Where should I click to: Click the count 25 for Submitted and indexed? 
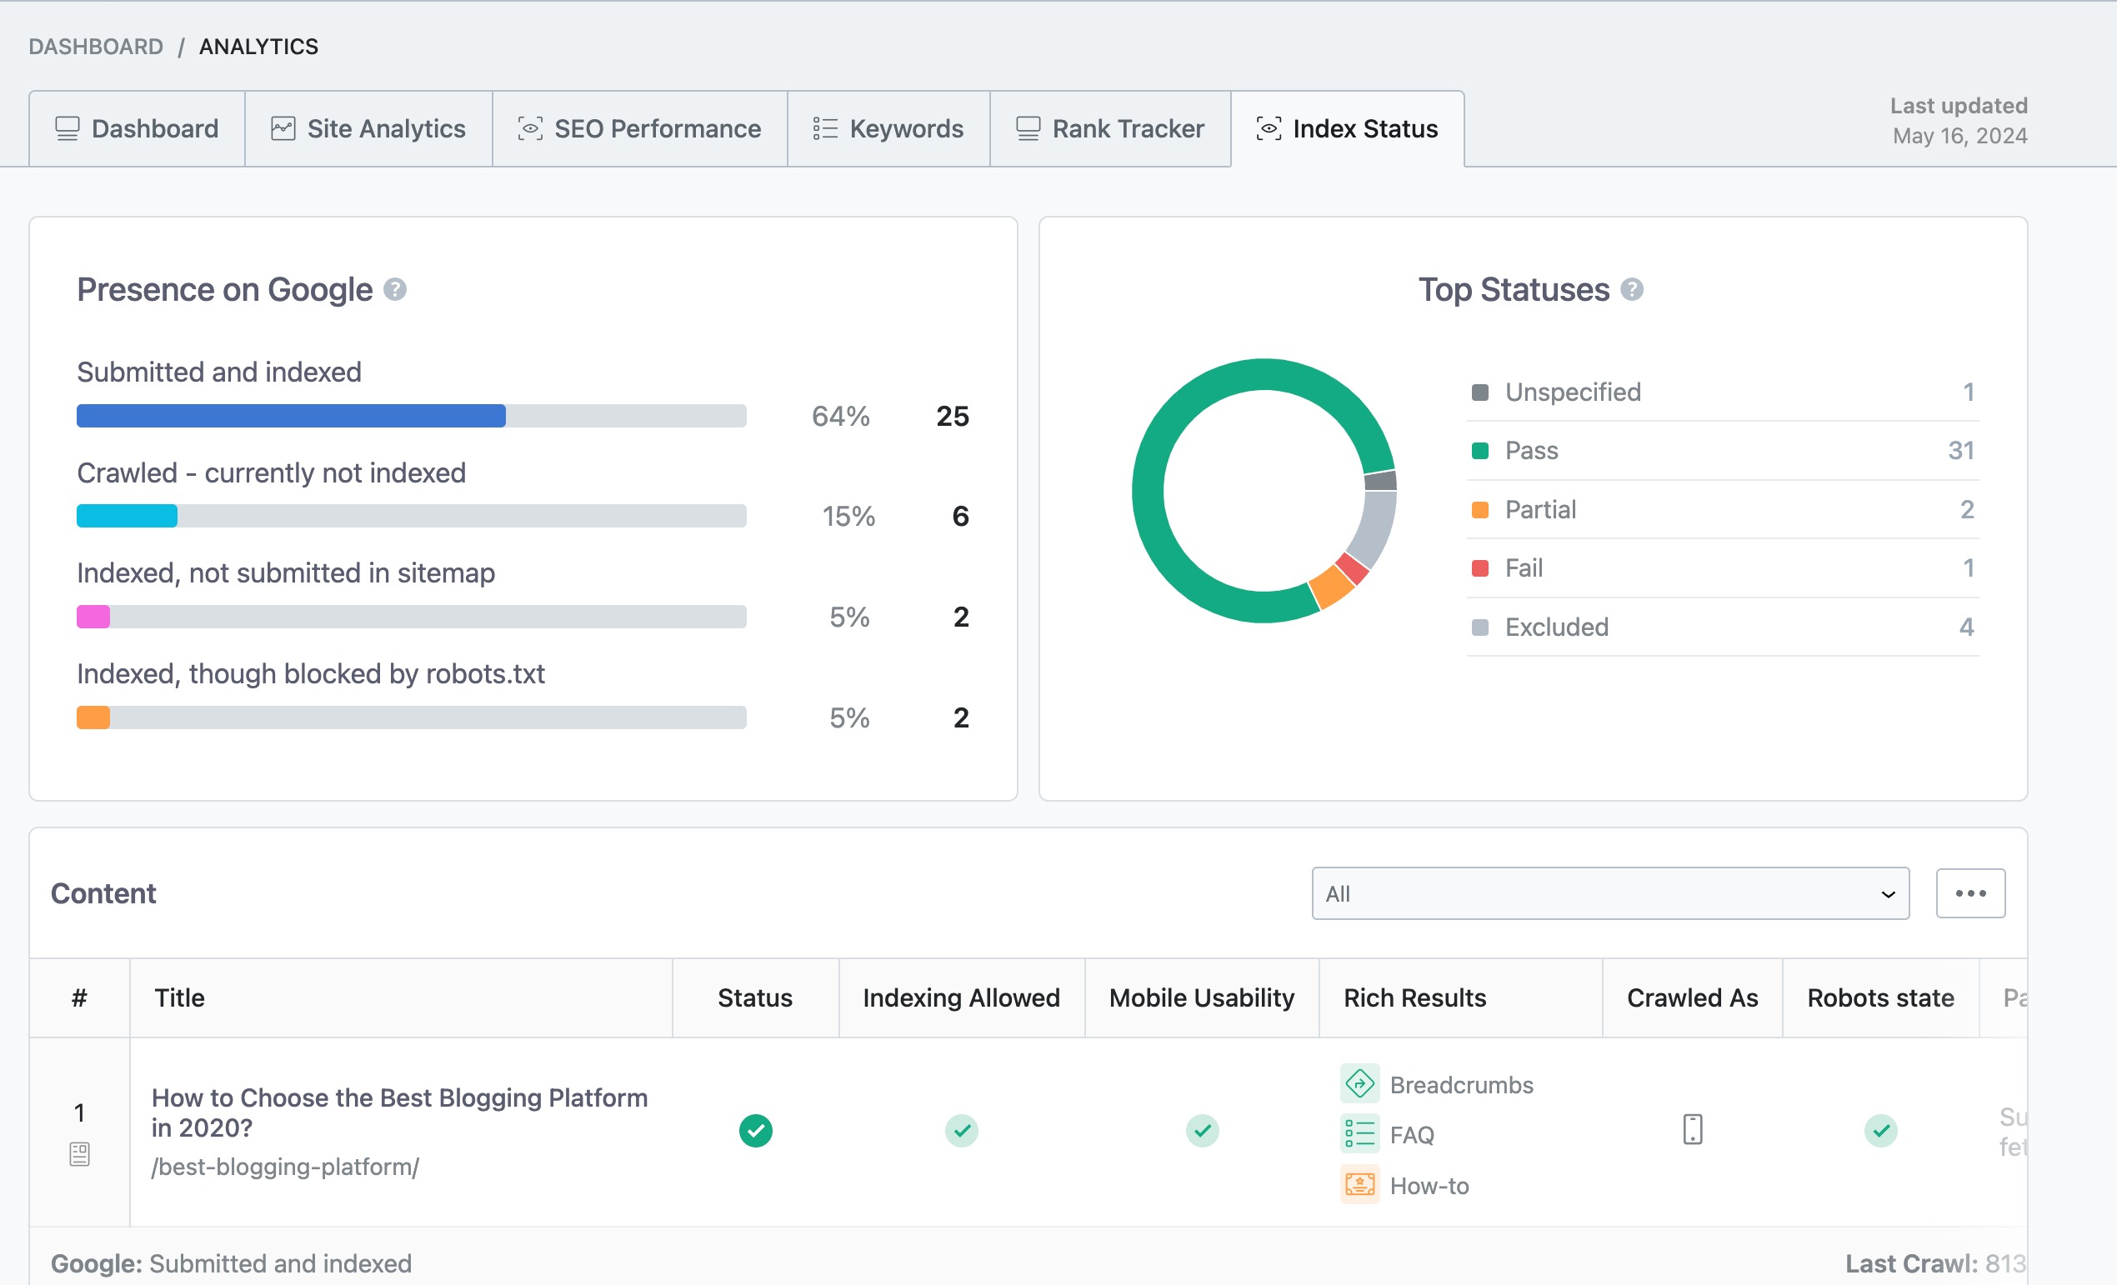click(x=952, y=417)
